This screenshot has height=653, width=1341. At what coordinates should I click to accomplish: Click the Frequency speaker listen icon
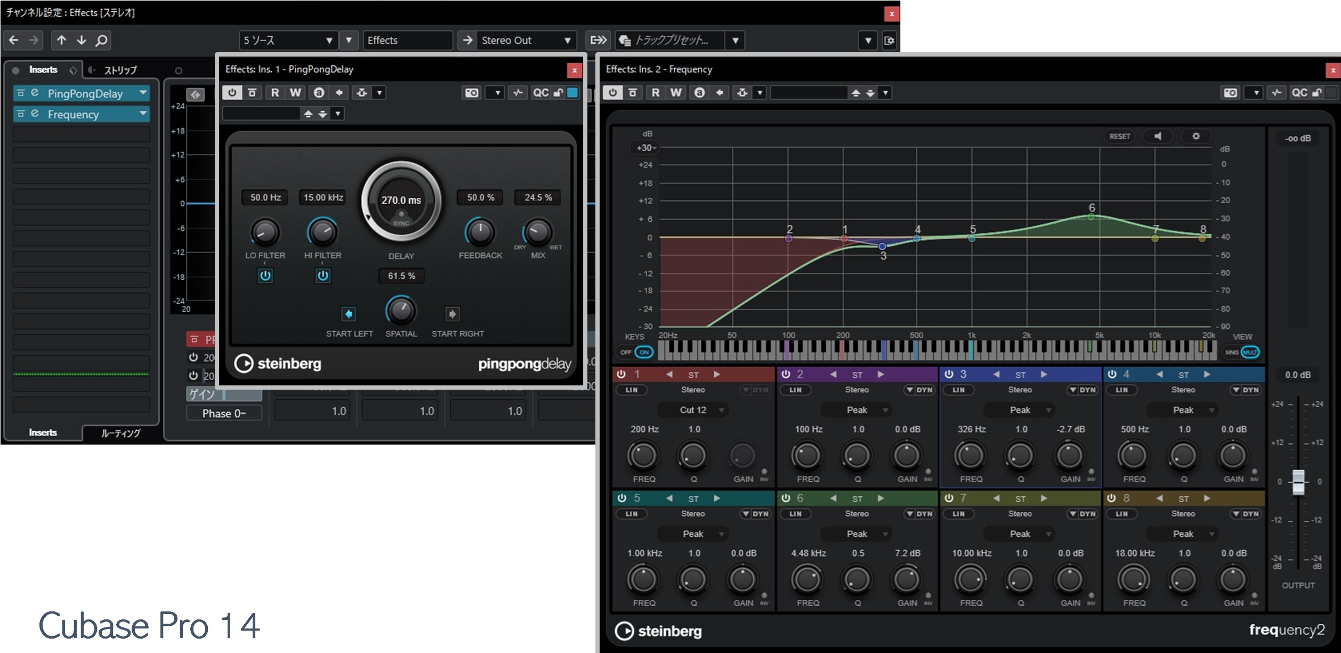(1157, 136)
